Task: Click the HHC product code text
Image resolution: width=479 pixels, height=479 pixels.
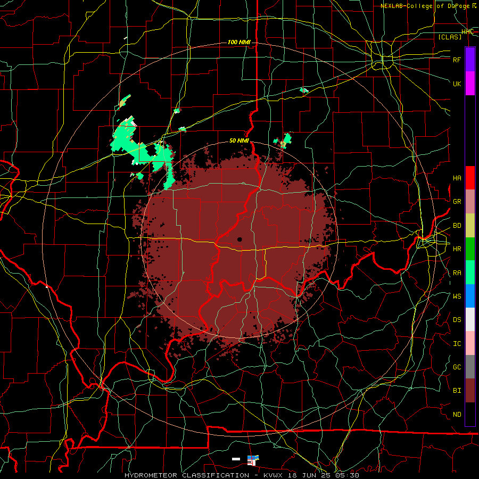Action: point(468,31)
